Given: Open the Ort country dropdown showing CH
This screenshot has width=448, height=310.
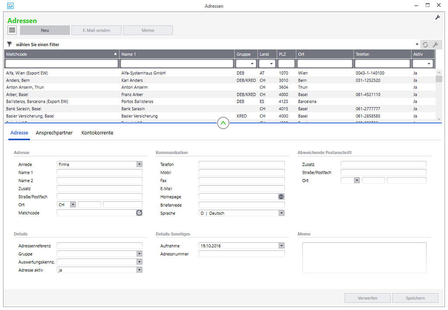Looking at the screenshot, I should click(73, 205).
